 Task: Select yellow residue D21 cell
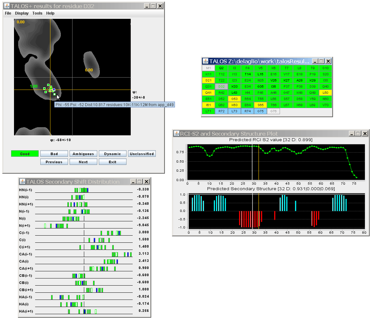tap(208, 80)
